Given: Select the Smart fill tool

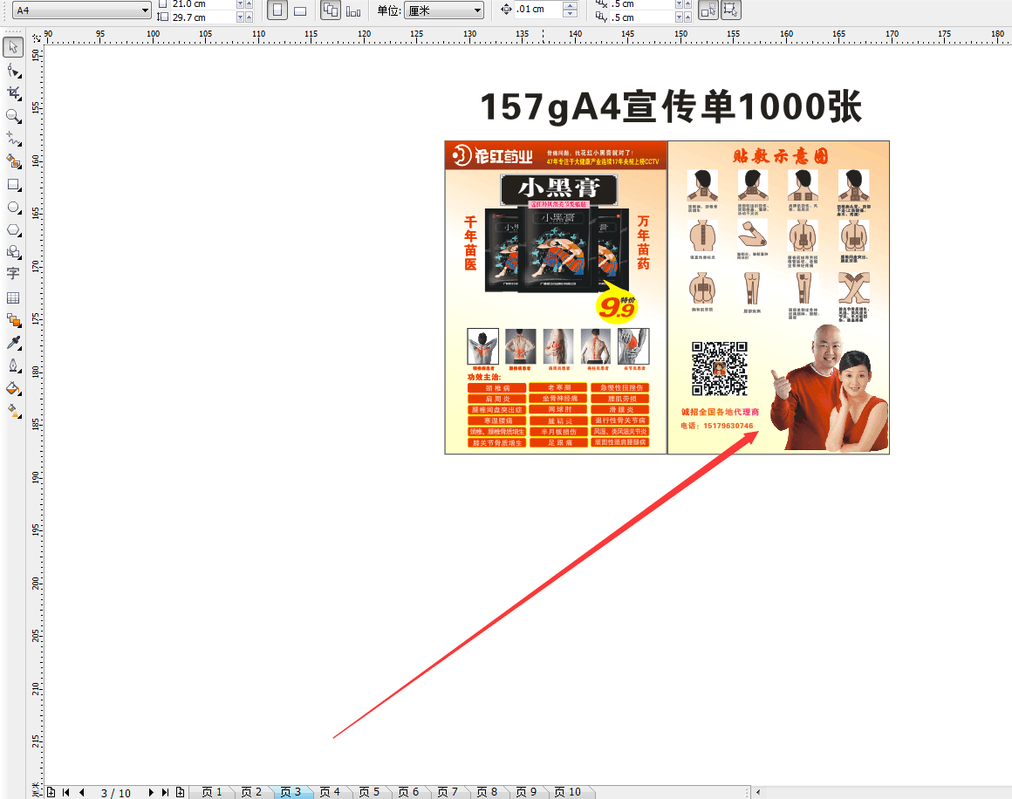Looking at the screenshot, I should coord(13,161).
